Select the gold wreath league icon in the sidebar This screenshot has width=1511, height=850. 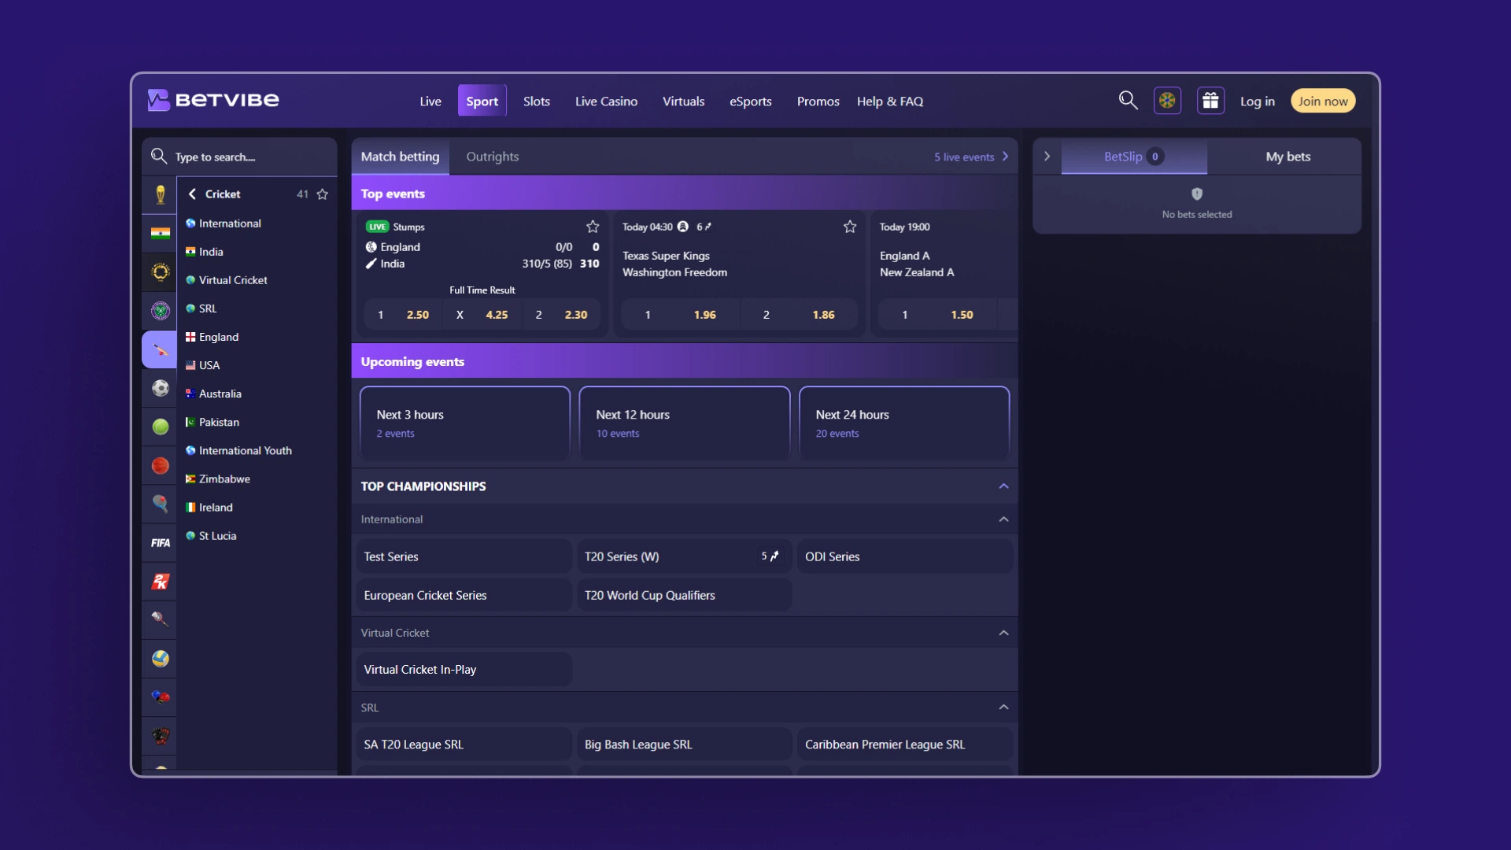point(161,272)
